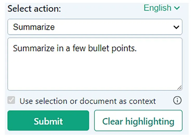
Task: Click the text area resize grip
Action: tap(179, 88)
